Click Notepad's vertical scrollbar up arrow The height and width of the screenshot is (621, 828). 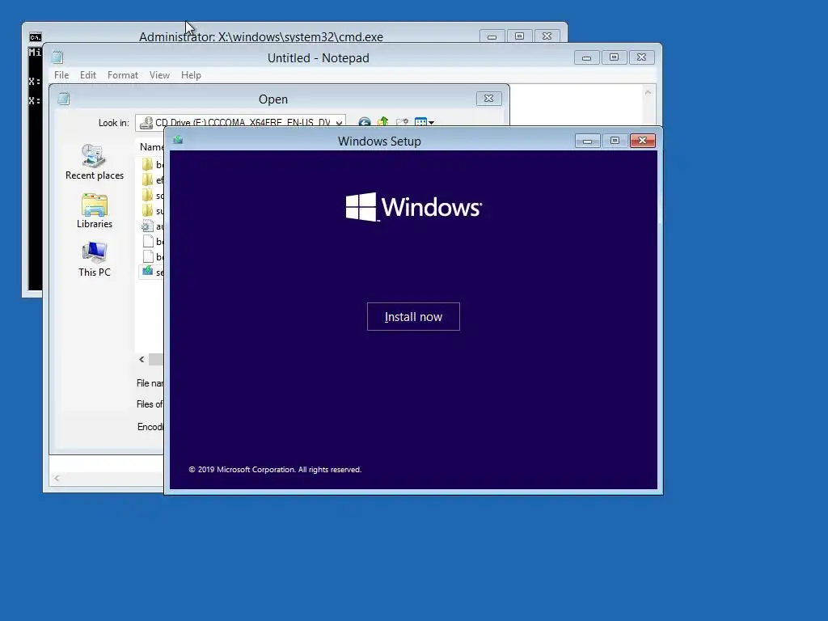pyautogui.click(x=648, y=92)
